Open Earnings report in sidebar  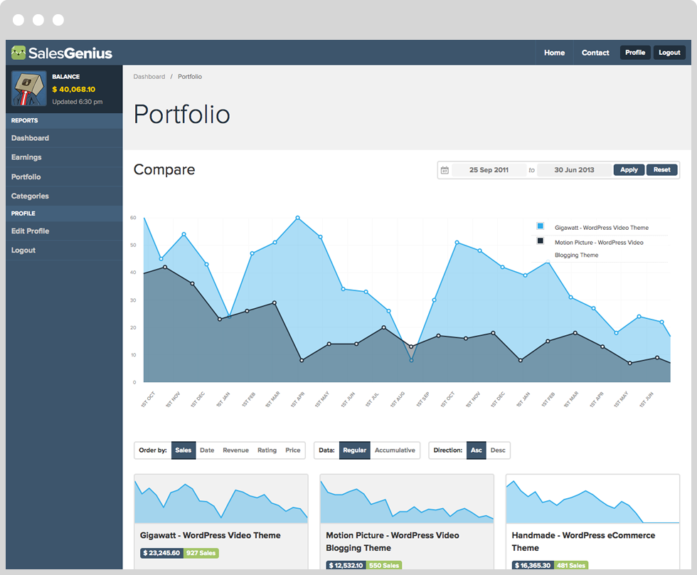coord(64,157)
